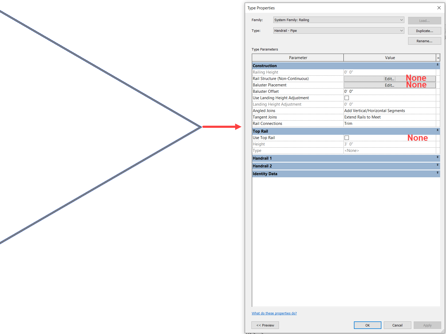The image size is (446, 334).
Task: Open the Type dropdown showing Handrail - Pipe
Action: [x=401, y=30]
